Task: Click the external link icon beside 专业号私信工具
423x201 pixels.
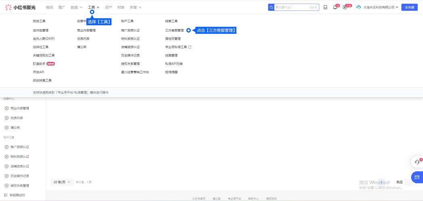Action: tap(190, 47)
